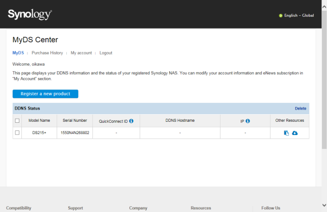This screenshot has width=327, height=212.
Task: Select the DS215+ model name cell
Action: (39, 132)
